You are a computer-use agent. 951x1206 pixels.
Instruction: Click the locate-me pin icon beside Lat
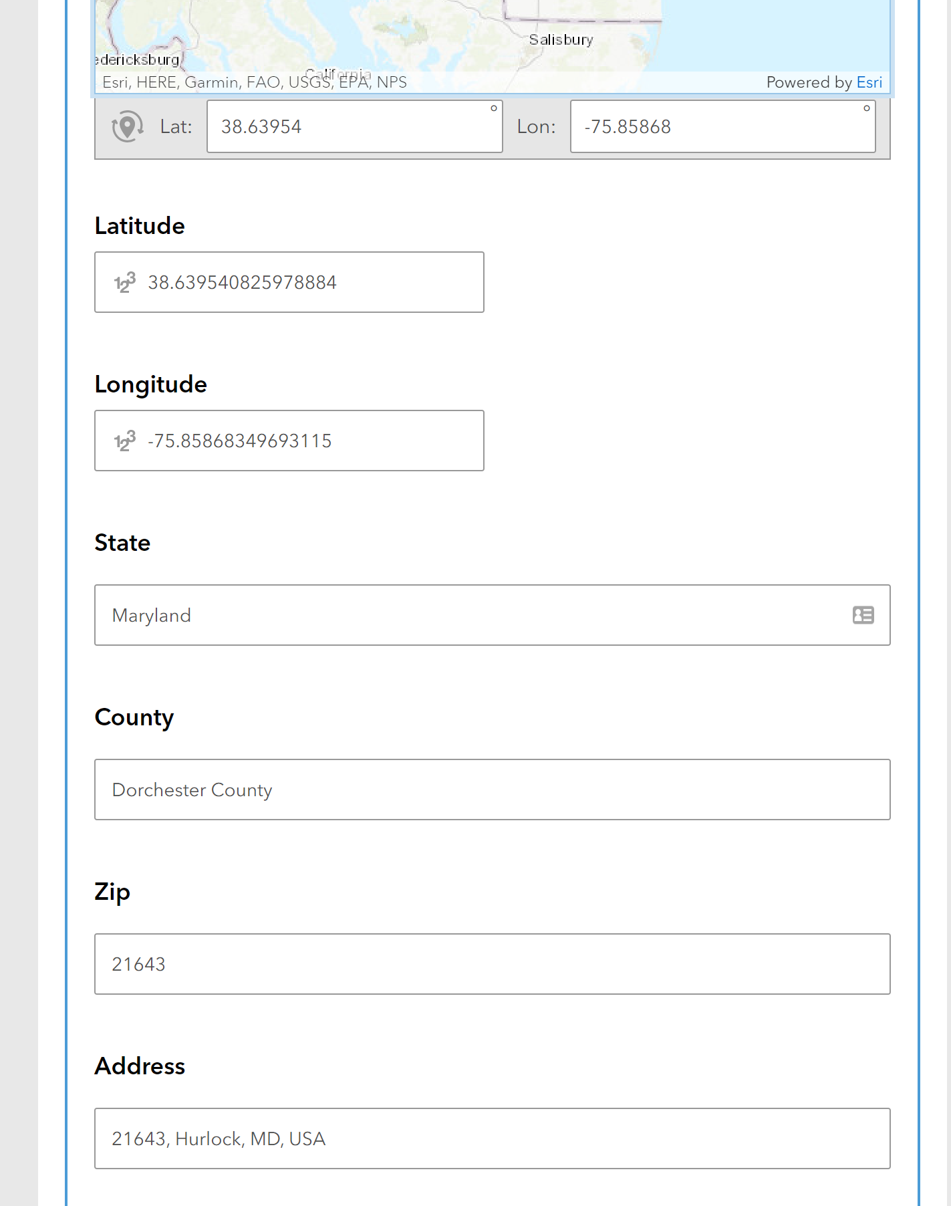127,126
